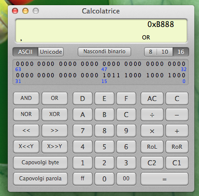Click the multiply × key
Image resolution: width=199 pixels, height=196 pixels.
coord(152,131)
